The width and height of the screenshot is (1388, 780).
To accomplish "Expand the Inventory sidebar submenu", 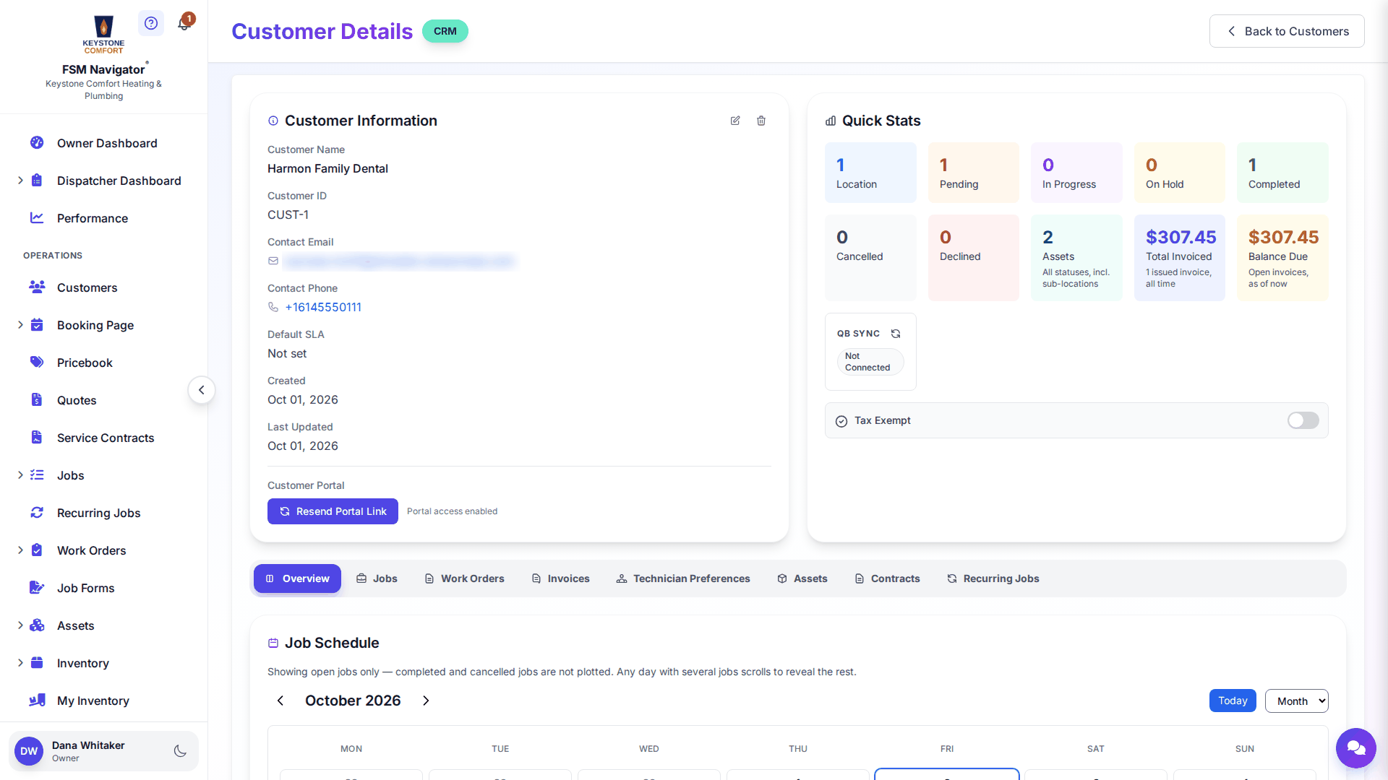I will point(20,663).
